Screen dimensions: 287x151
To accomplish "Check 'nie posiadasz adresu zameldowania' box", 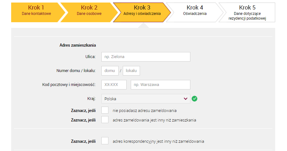I will tap(105, 110).
